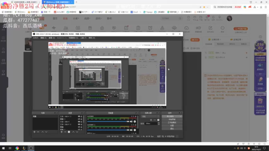Open the 直播回看 expander in right panel

tap(236, 40)
